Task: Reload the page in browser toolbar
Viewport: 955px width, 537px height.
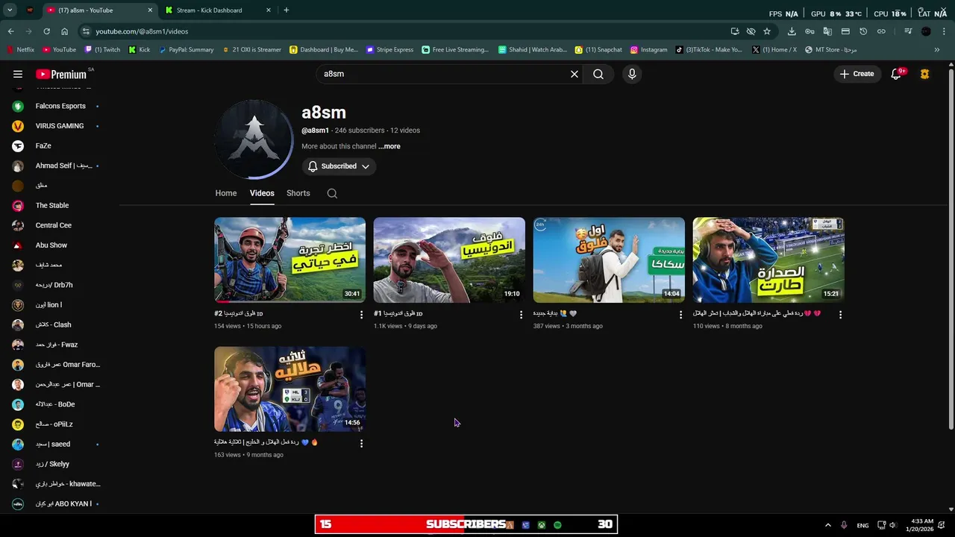Action: click(46, 31)
